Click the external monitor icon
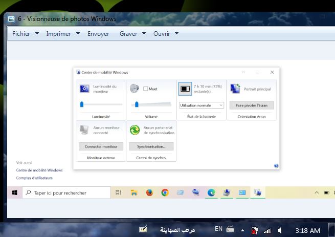 [84, 130]
